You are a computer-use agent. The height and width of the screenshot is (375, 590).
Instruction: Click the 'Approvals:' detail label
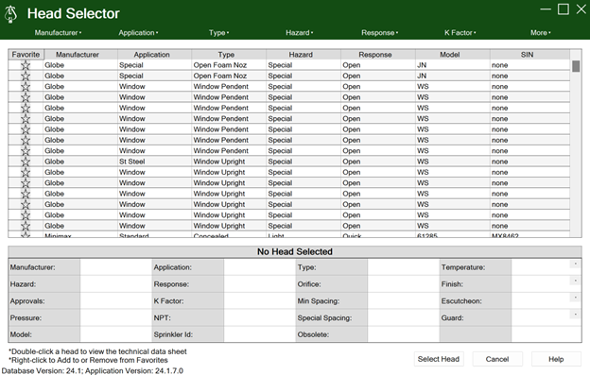click(27, 301)
